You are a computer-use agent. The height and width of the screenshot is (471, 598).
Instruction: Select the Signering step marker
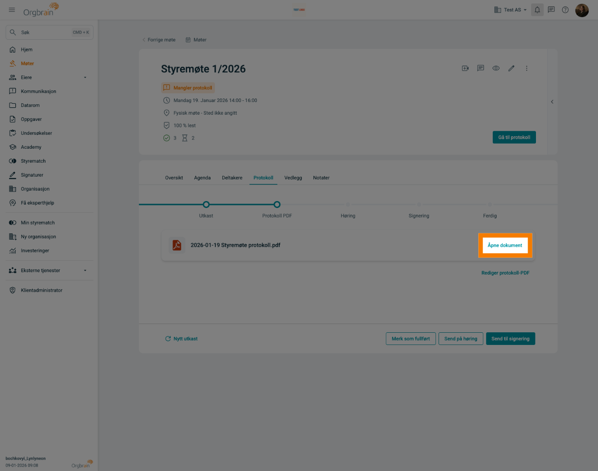tap(419, 205)
